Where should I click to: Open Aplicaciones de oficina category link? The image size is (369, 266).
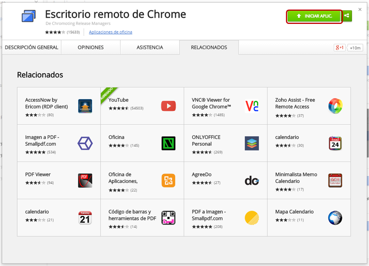click(111, 32)
